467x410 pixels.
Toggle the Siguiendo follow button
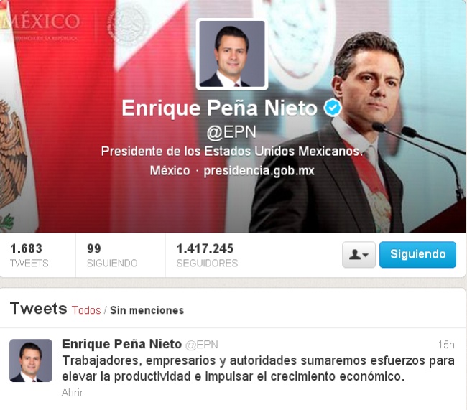tap(417, 255)
